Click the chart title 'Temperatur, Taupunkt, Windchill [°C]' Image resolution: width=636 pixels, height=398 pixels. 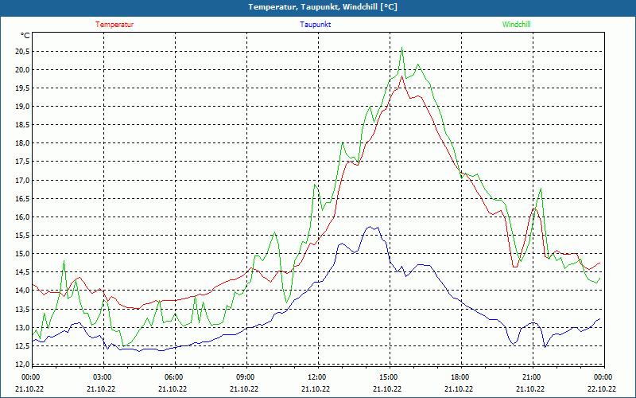323,7
